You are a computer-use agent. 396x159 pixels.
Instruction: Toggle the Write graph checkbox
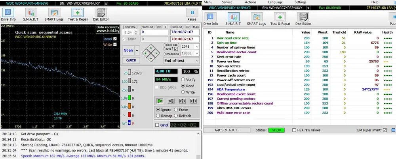(115, 44)
